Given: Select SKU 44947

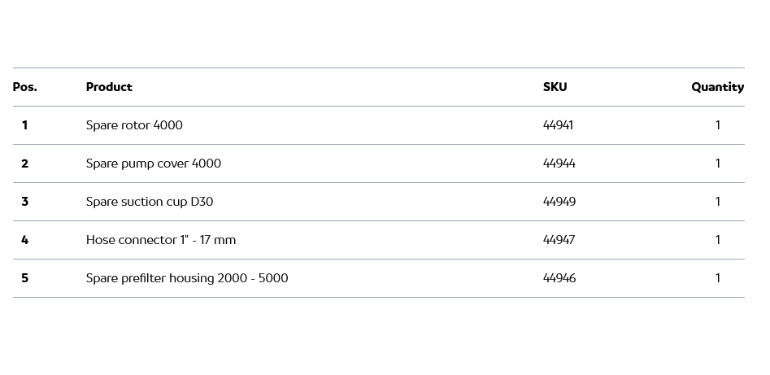Looking at the screenshot, I should (559, 240).
